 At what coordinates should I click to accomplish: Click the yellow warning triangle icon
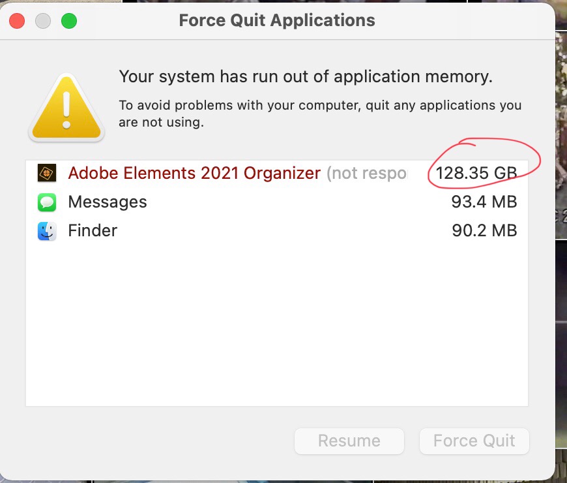tap(66, 106)
